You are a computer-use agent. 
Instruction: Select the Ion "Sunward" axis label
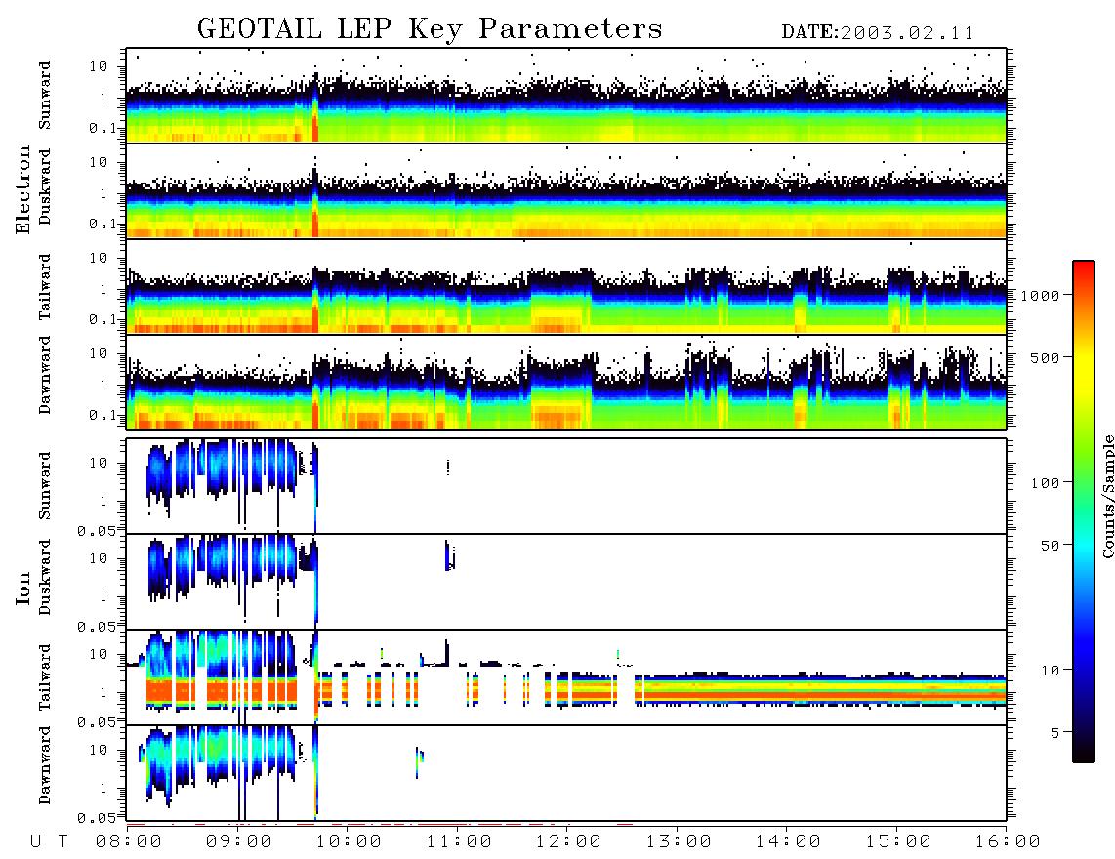tap(45, 485)
